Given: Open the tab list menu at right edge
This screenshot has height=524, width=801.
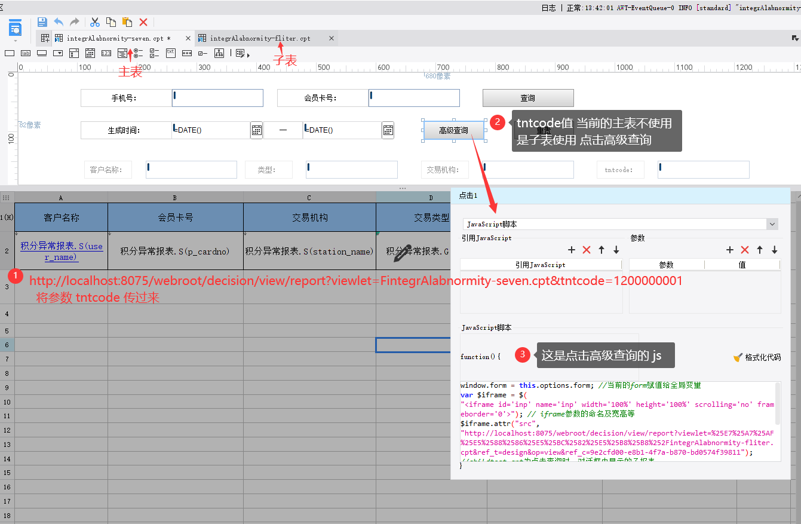Looking at the screenshot, I should tap(795, 38).
